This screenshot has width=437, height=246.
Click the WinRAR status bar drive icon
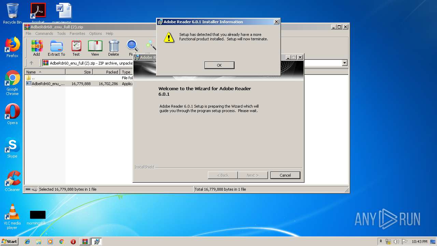28,189
